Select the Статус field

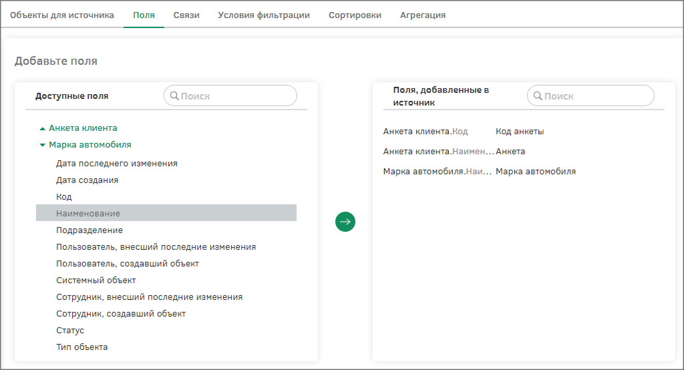70,330
